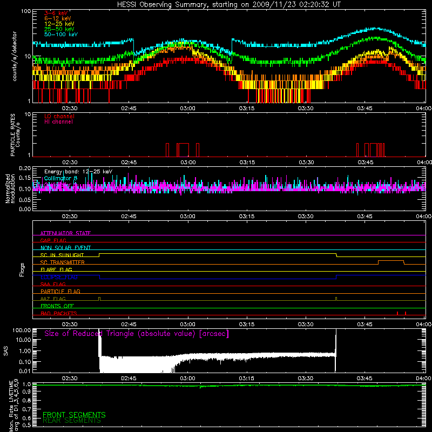Click the widest LO channel pulse before 03:00
Screen dimensions: 432x432
(184, 150)
